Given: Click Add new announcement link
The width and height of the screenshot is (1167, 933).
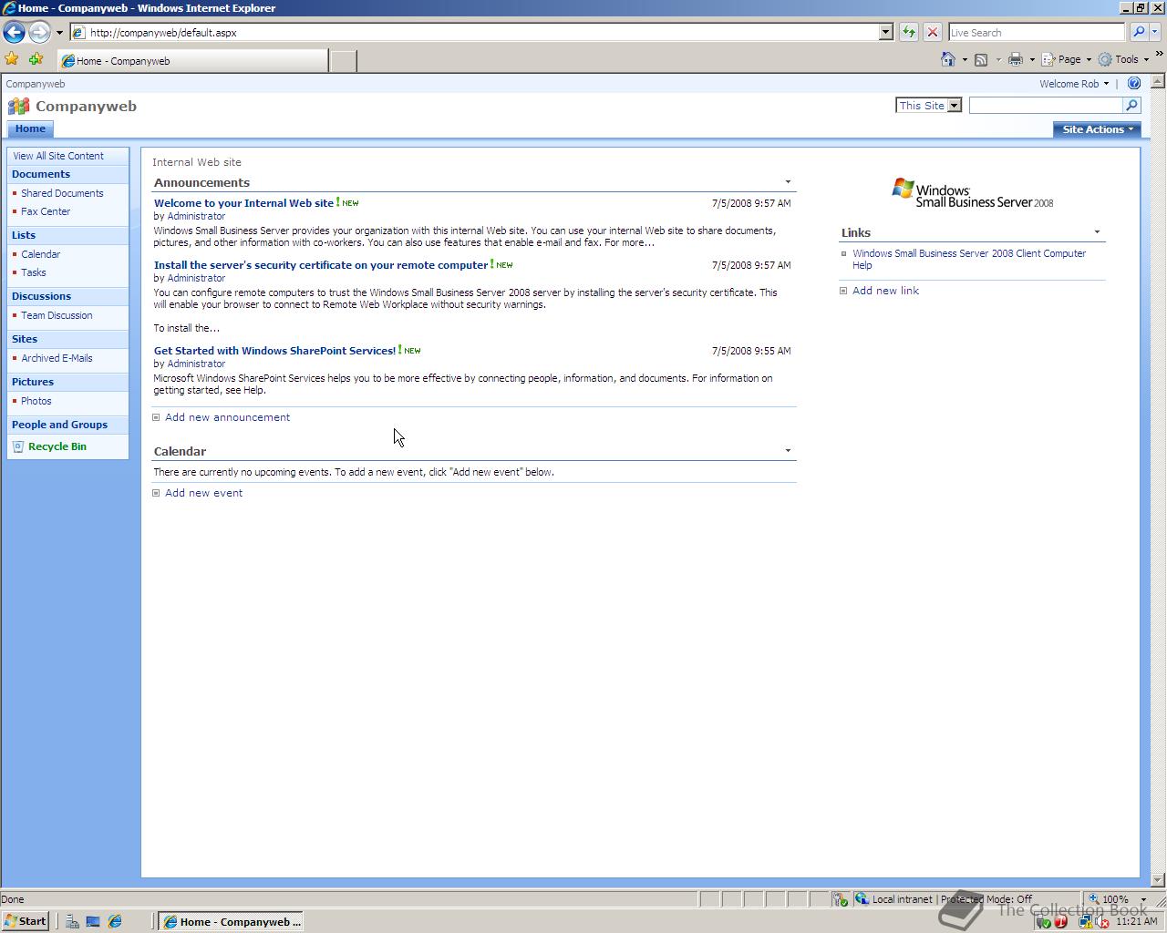Looking at the screenshot, I should [x=227, y=417].
